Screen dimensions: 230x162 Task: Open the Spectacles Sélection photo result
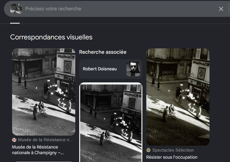click(x=178, y=97)
